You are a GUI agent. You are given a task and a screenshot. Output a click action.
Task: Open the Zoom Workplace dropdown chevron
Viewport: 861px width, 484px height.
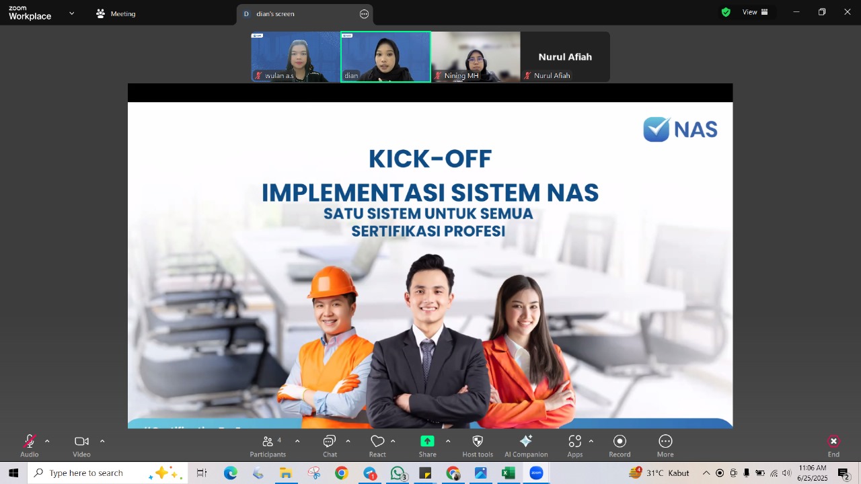(x=72, y=13)
